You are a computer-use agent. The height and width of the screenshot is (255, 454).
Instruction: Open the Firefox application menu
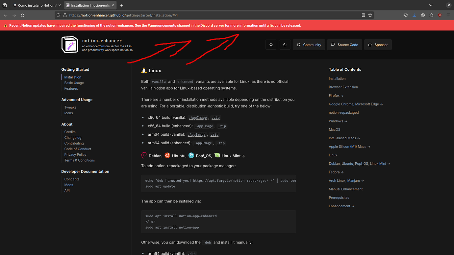tap(448, 15)
